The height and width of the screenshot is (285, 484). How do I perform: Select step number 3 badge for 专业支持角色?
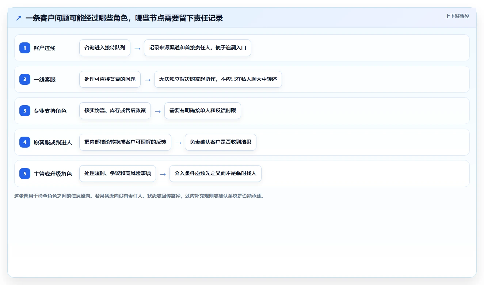[25, 111]
